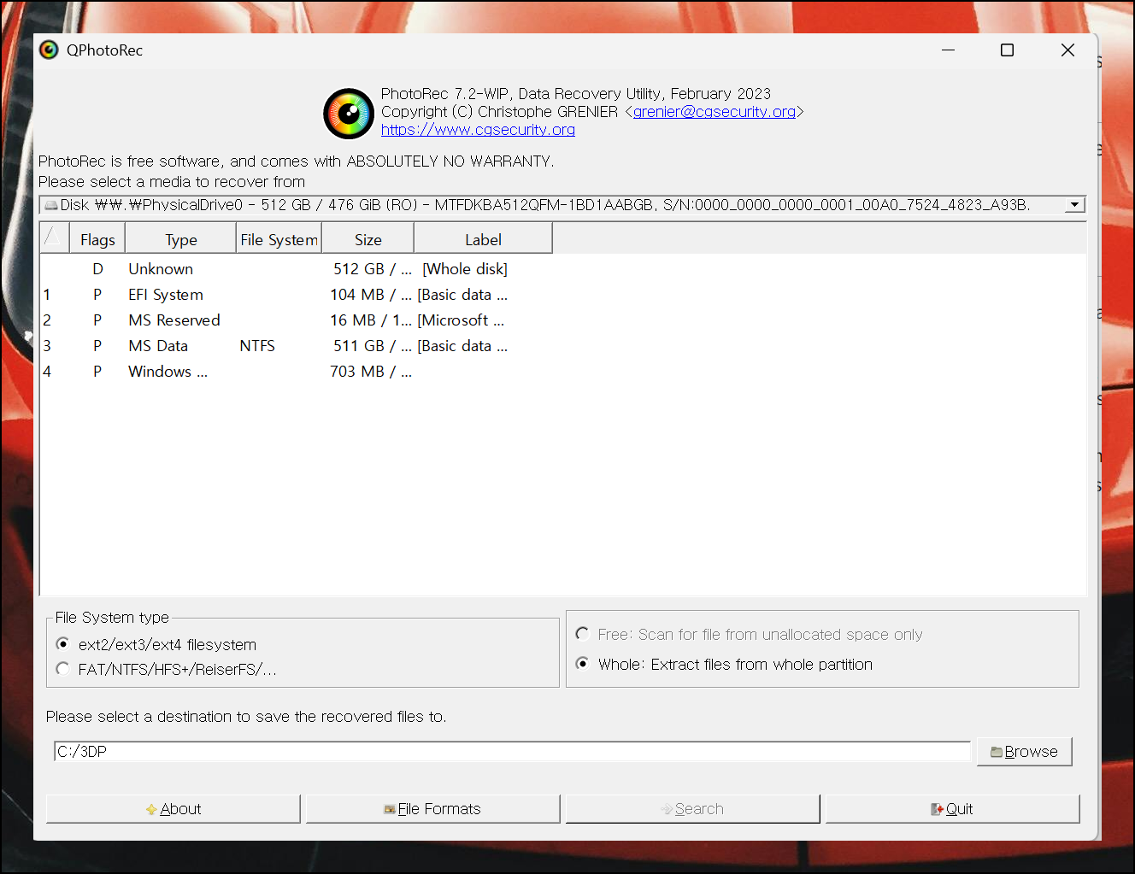Click the 16 MB size cell
The image size is (1135, 874).
click(x=371, y=320)
